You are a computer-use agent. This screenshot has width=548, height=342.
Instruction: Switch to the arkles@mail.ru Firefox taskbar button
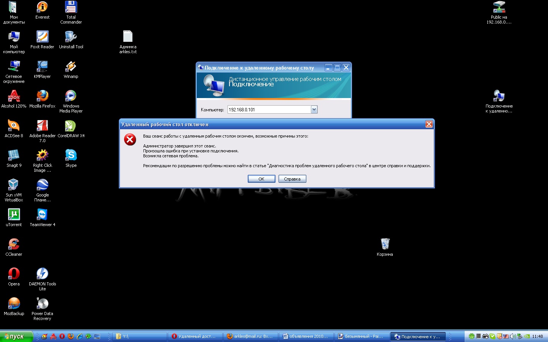click(252, 336)
